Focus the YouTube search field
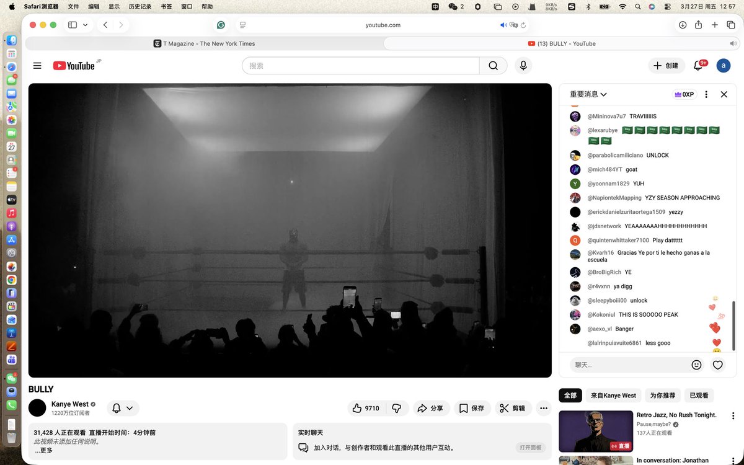This screenshot has width=744, height=465. click(x=360, y=66)
